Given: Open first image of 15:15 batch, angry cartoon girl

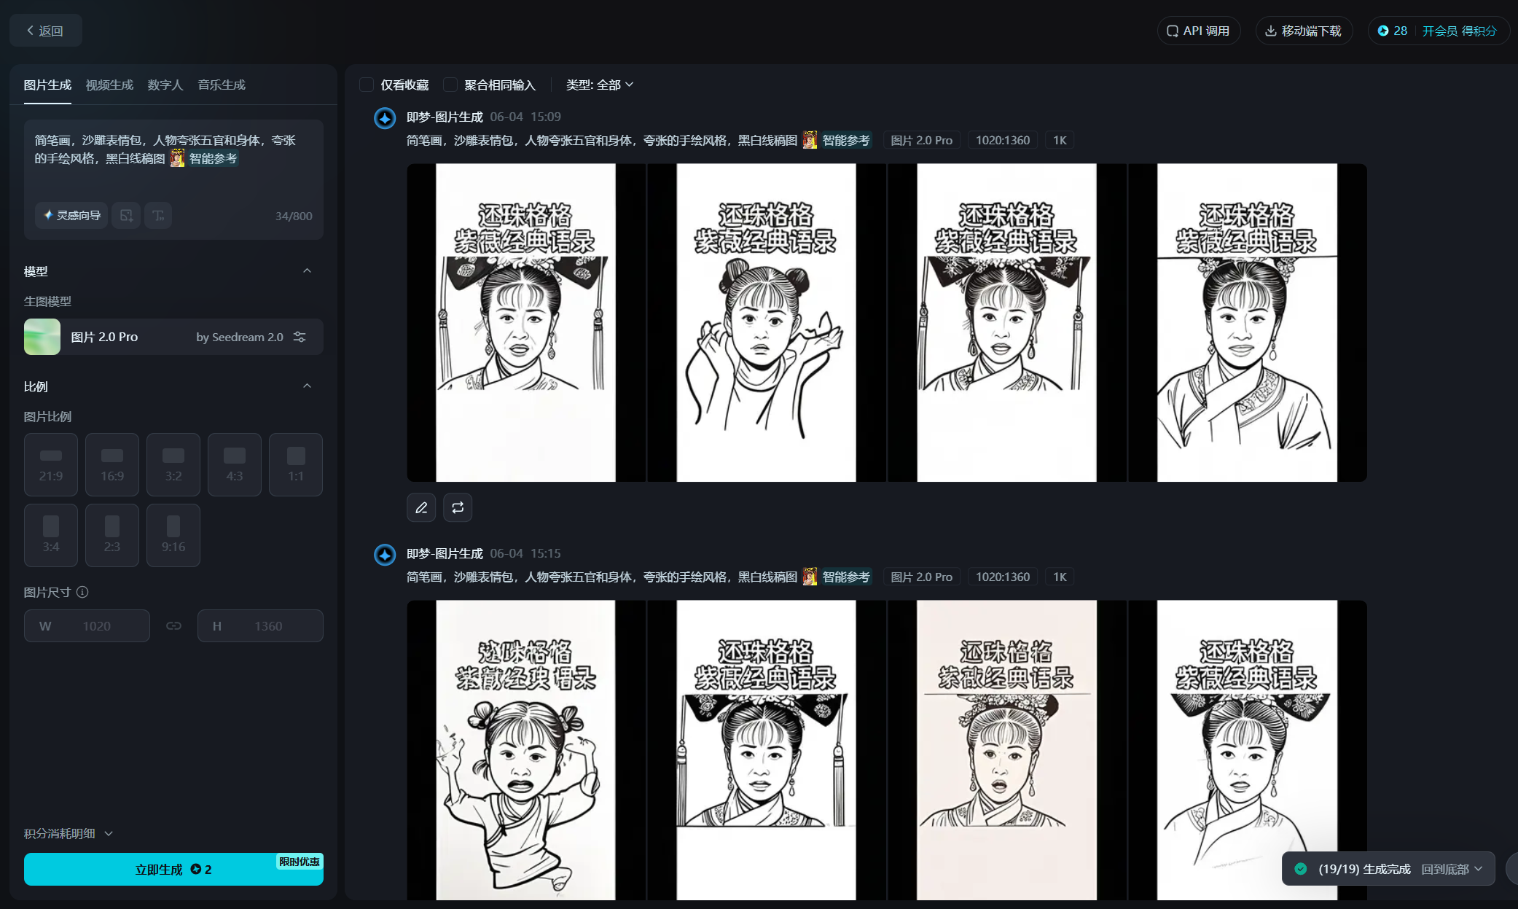Looking at the screenshot, I should tap(525, 750).
